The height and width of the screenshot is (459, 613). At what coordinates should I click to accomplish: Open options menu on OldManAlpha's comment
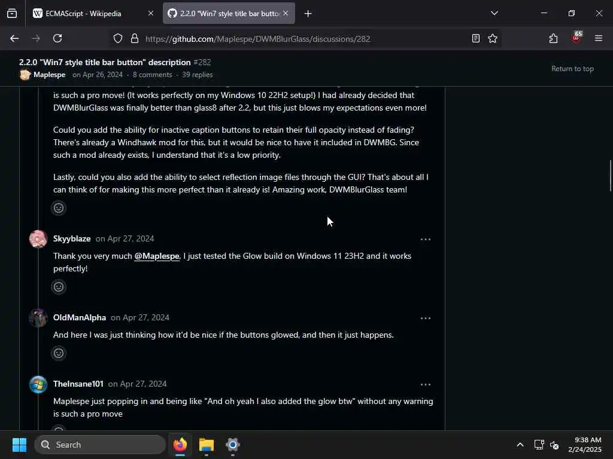[426, 318]
